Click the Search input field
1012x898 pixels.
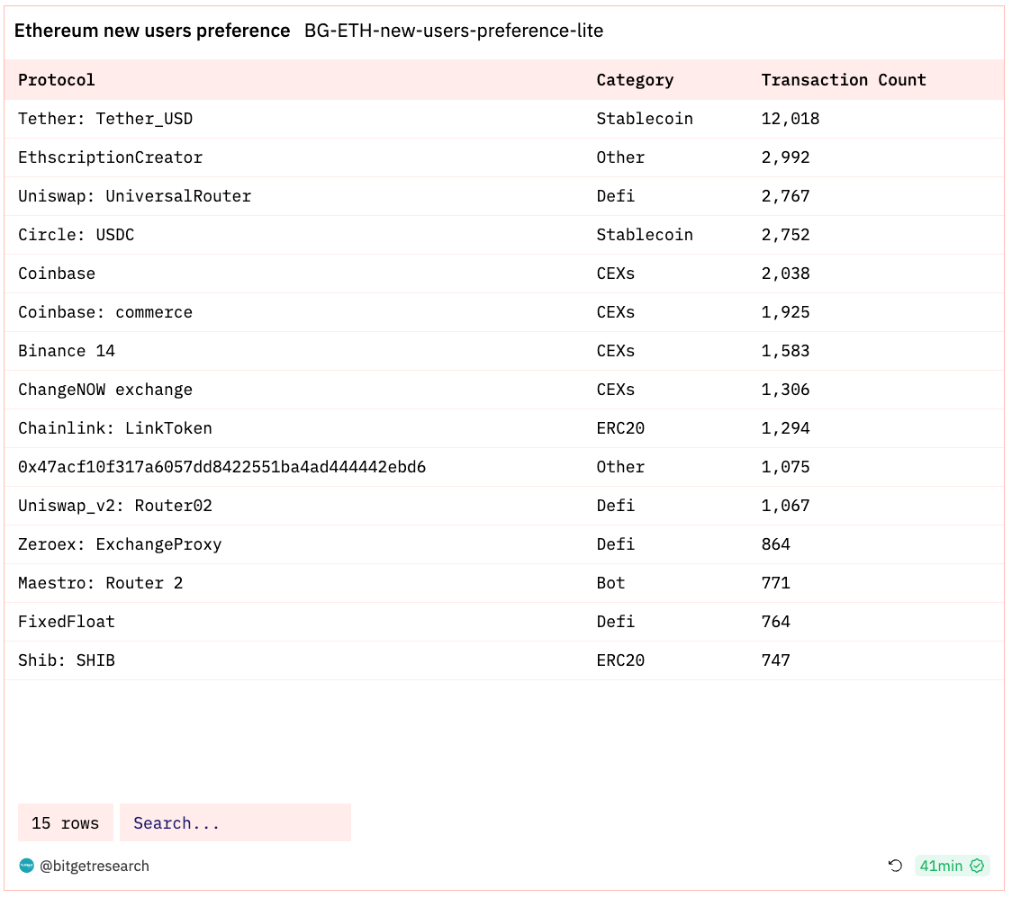click(235, 823)
